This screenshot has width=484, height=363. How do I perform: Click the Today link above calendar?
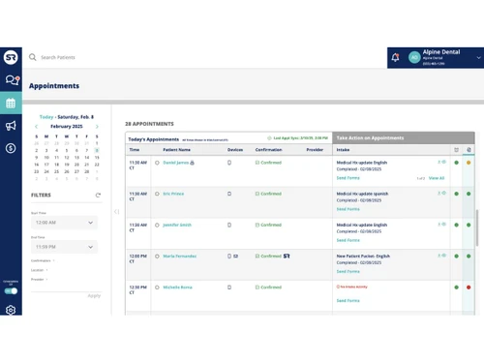click(46, 117)
